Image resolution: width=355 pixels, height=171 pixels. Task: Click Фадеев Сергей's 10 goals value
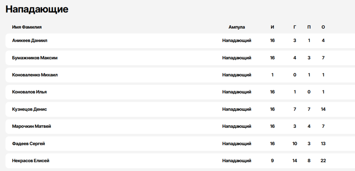[x=295, y=144]
